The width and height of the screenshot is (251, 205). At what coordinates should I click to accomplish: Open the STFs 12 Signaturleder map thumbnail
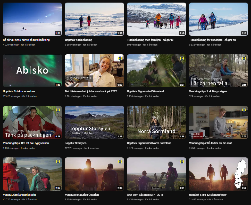219,174
